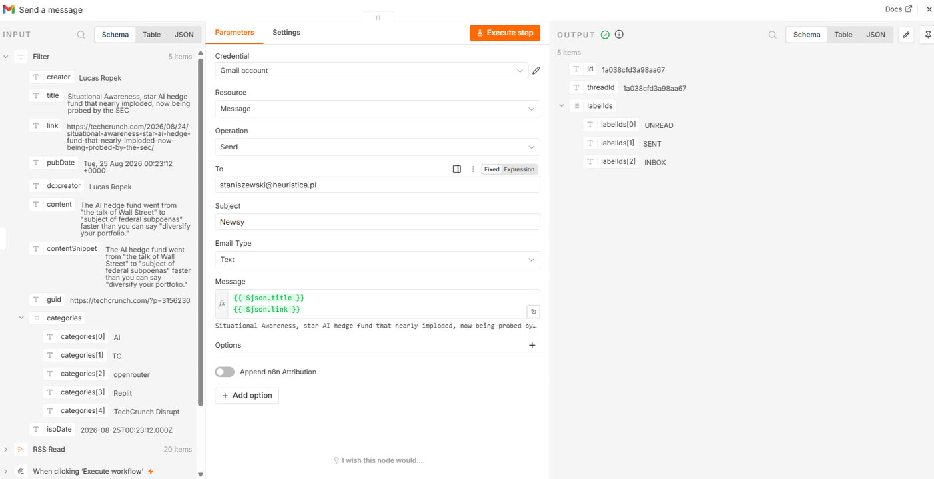The height and width of the screenshot is (479, 934).
Task: Select output Table view
Action: point(843,35)
